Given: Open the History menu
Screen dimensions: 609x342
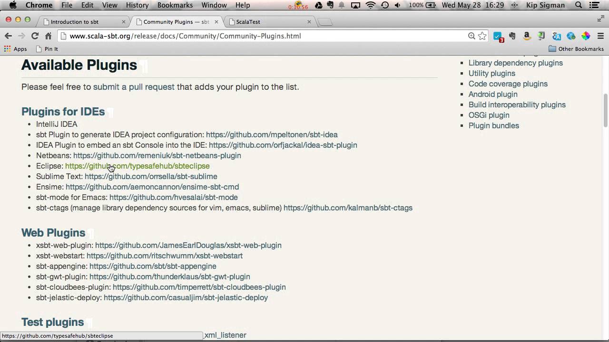Looking at the screenshot, I should (137, 5).
